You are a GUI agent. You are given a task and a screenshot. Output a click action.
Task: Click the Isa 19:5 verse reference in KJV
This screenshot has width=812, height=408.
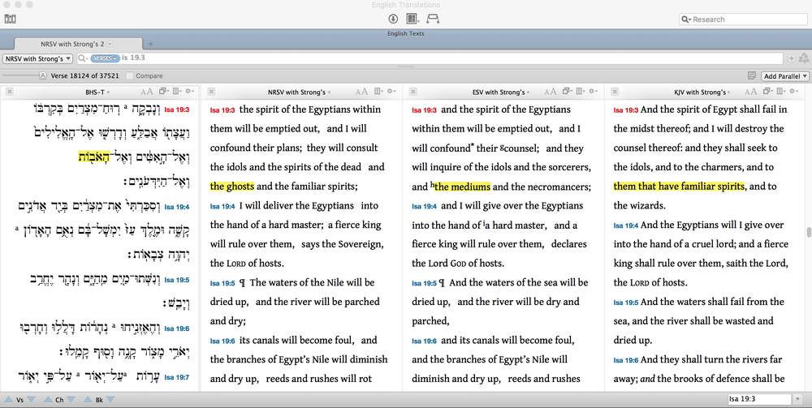click(625, 303)
